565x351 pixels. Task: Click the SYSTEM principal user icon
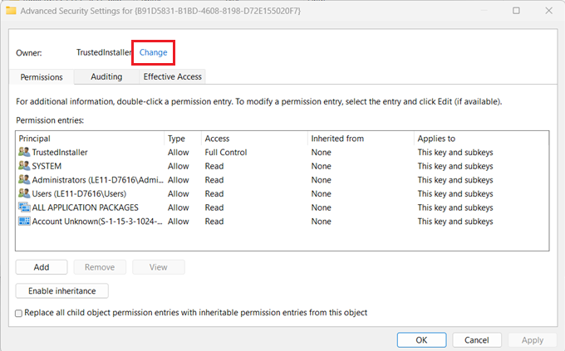pos(24,166)
